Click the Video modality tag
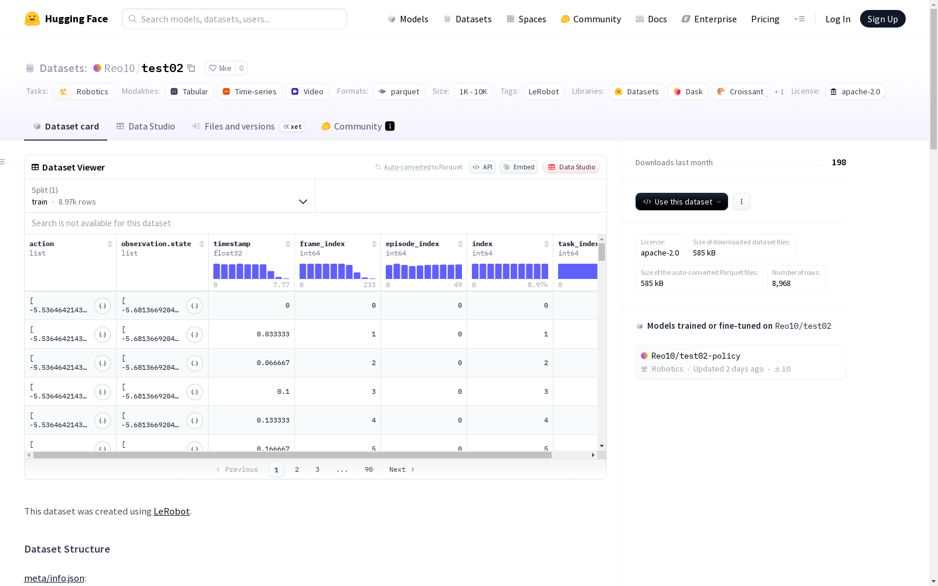938x586 pixels. coord(307,91)
